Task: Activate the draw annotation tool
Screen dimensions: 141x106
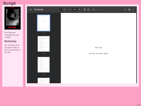Action: (94, 9)
